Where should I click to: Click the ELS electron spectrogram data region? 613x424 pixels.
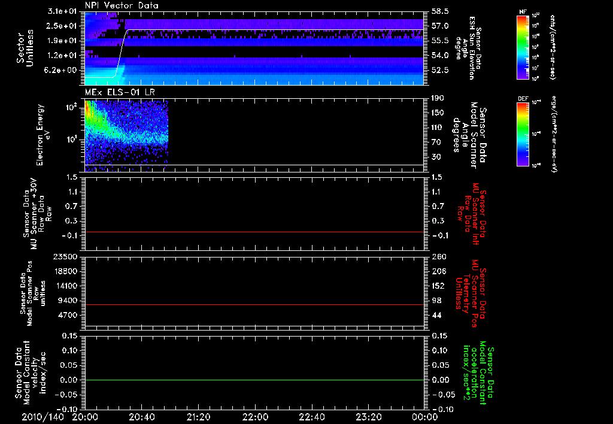pyautogui.click(x=126, y=136)
